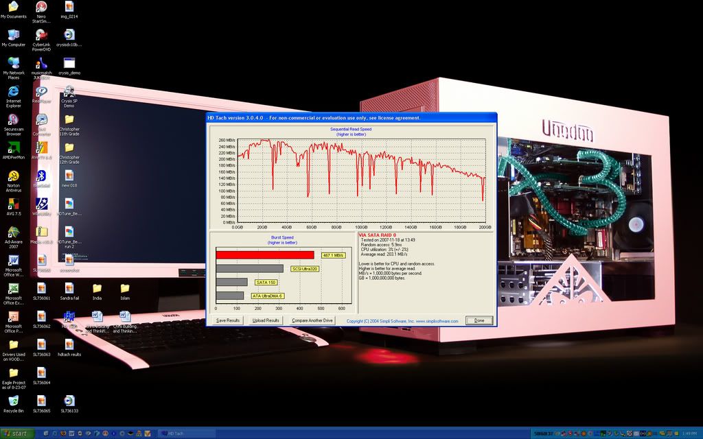
Task: Select Microsoft Office PowerPoint shortcut
Action: (14, 322)
